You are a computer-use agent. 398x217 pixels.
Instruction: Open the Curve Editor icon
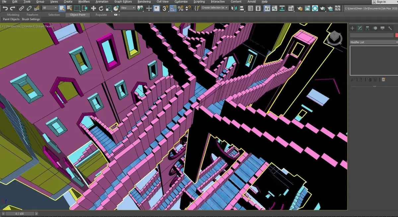coord(274,8)
